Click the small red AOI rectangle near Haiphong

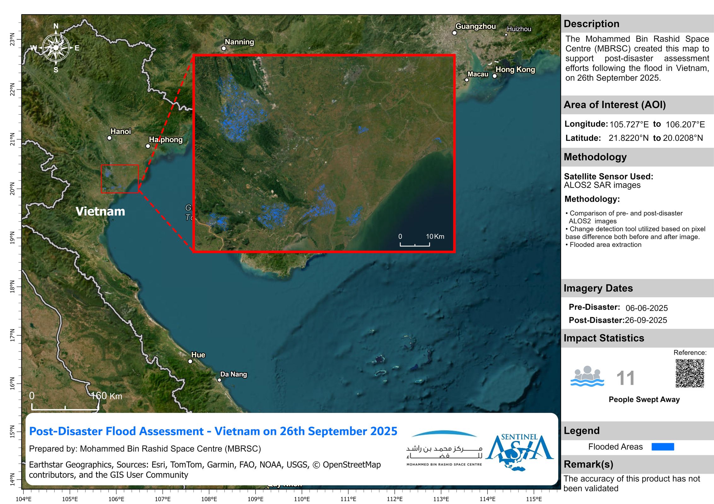120,179
